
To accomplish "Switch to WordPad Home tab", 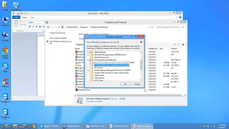I will [x=24, y=18].
